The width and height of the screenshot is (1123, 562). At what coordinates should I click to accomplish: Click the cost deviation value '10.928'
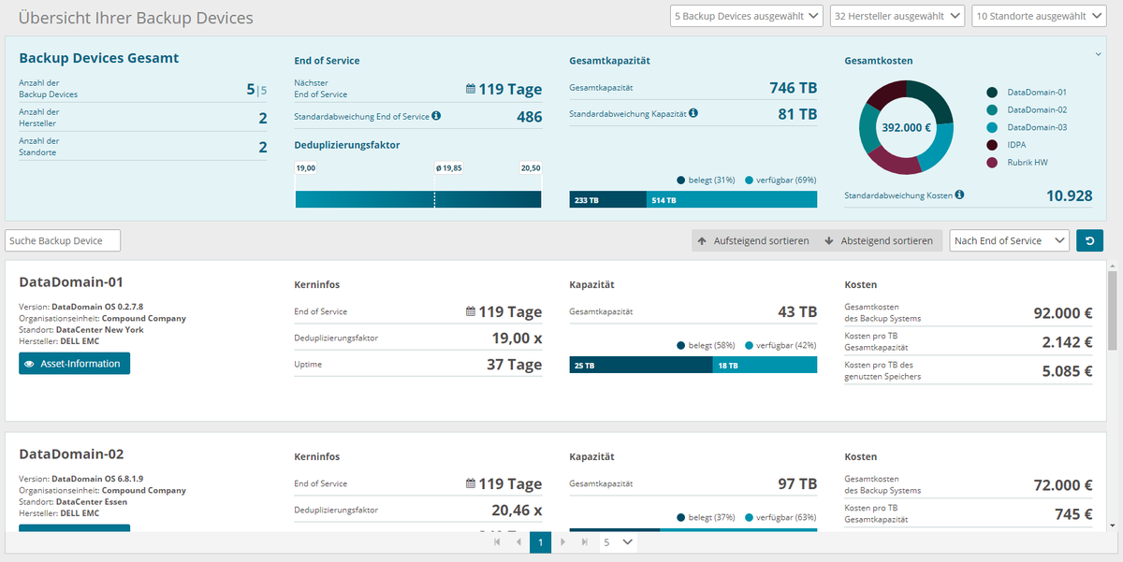1069,195
